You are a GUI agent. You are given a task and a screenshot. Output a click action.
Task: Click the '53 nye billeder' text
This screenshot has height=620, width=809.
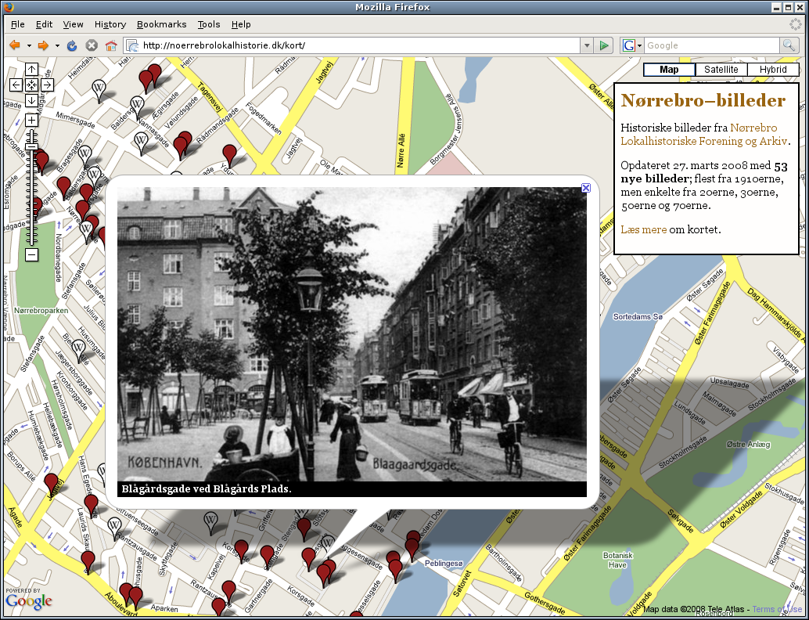(x=704, y=173)
